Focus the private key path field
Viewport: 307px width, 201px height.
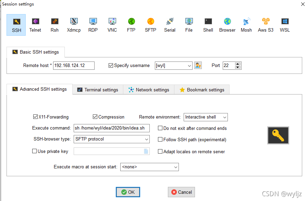point(109,151)
